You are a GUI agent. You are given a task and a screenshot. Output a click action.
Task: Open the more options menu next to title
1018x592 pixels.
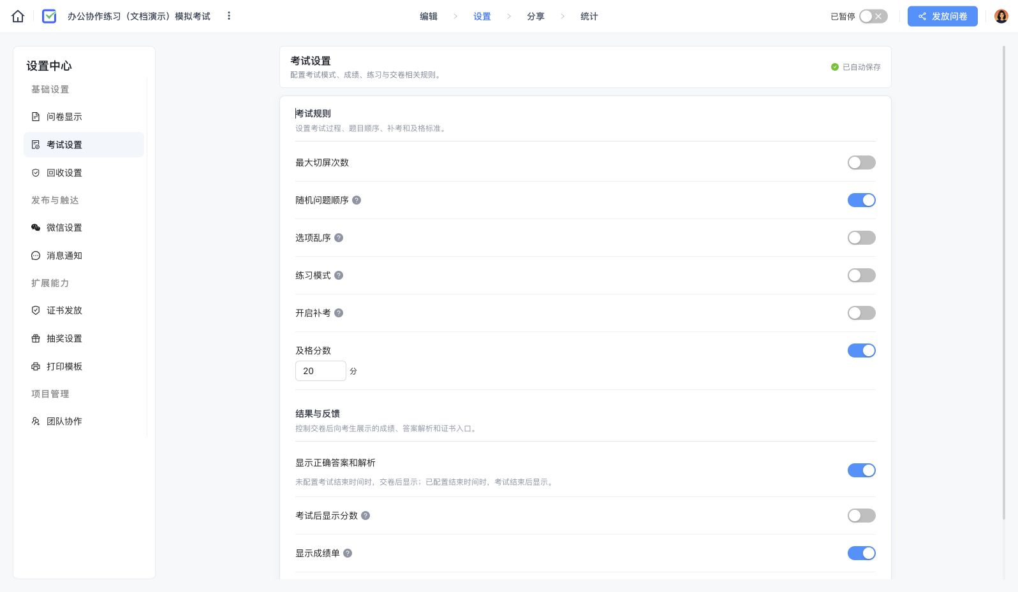click(229, 16)
